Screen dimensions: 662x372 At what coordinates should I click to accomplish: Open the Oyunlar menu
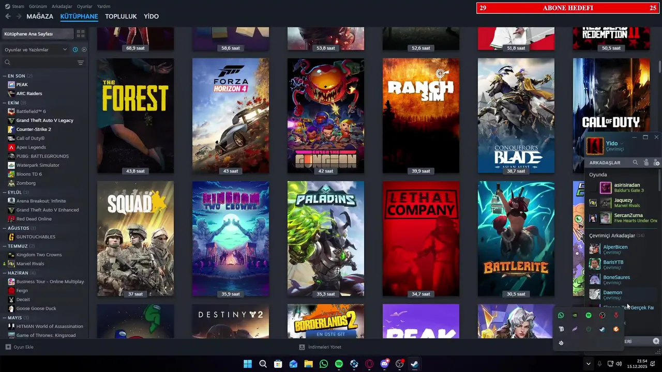[85, 6]
